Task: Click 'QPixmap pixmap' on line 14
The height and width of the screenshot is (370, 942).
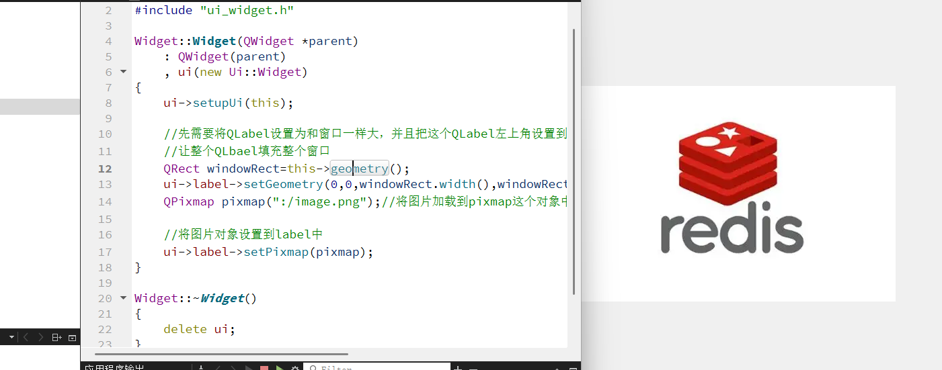Action: tap(214, 201)
